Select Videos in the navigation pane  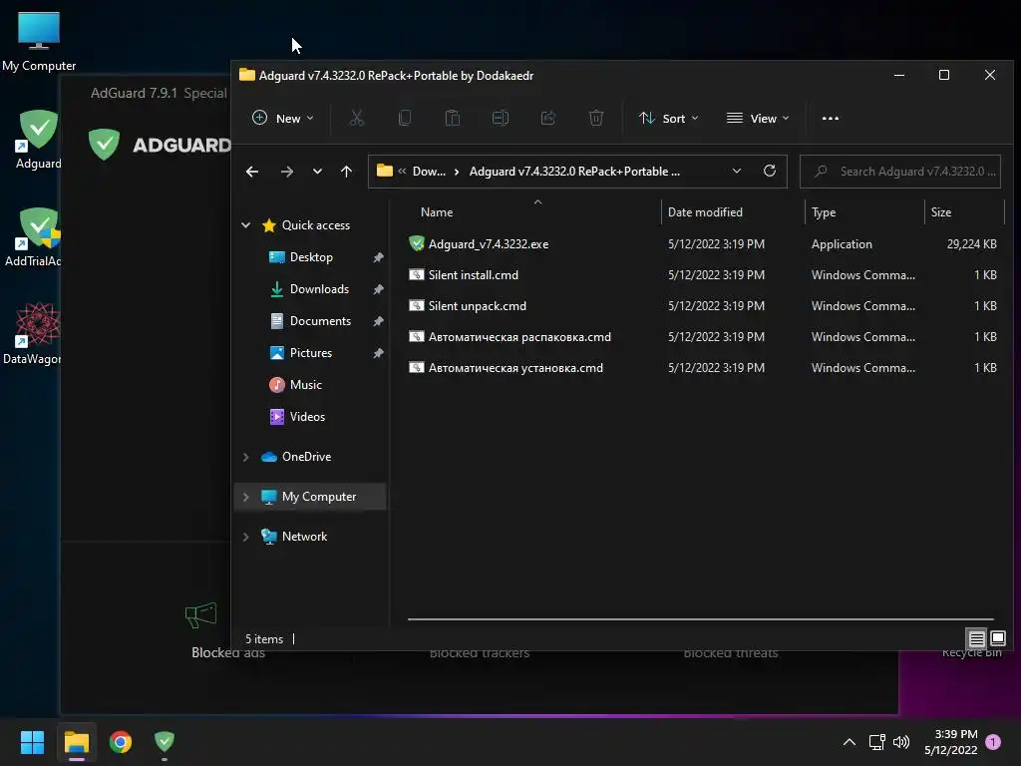(x=307, y=416)
